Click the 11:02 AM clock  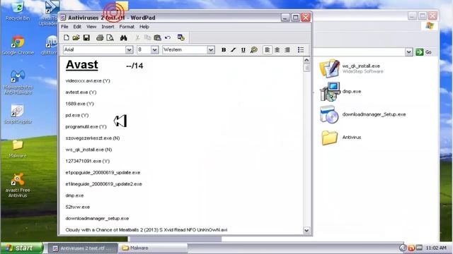pos(436,248)
